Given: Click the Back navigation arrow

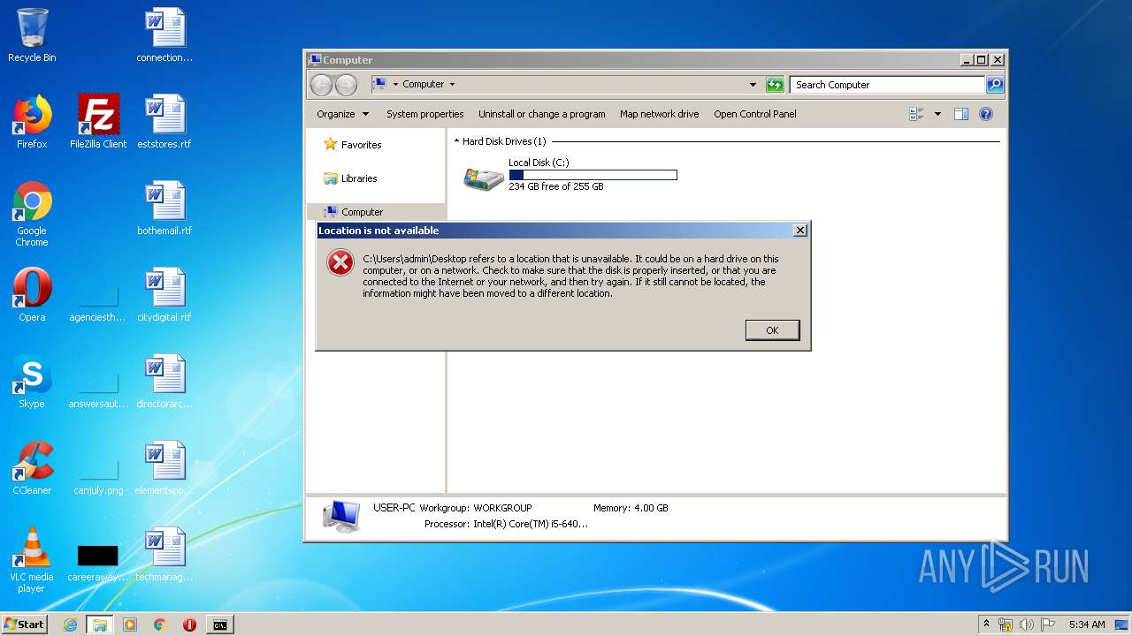Looking at the screenshot, I should click(321, 85).
